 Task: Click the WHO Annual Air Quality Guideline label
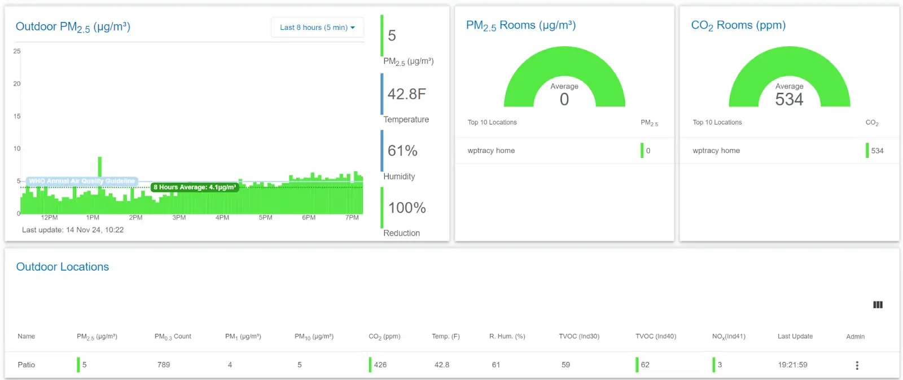tap(82, 181)
